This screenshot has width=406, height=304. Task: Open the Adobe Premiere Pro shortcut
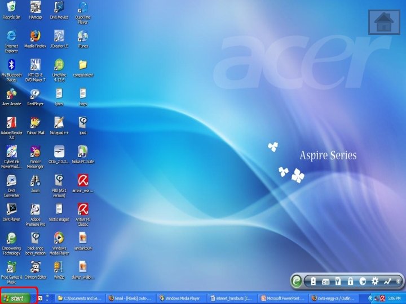(36, 209)
